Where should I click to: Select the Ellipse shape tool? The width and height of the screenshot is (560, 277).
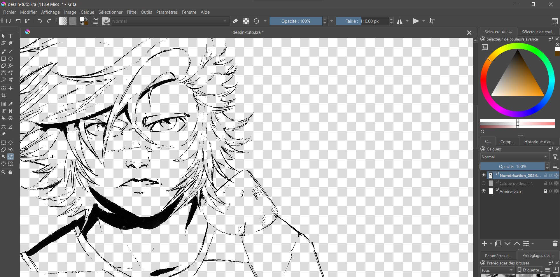click(10, 59)
